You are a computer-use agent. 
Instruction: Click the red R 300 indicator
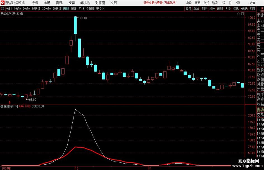point(262,9)
